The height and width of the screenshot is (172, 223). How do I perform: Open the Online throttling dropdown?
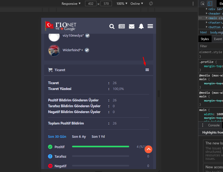137,3
